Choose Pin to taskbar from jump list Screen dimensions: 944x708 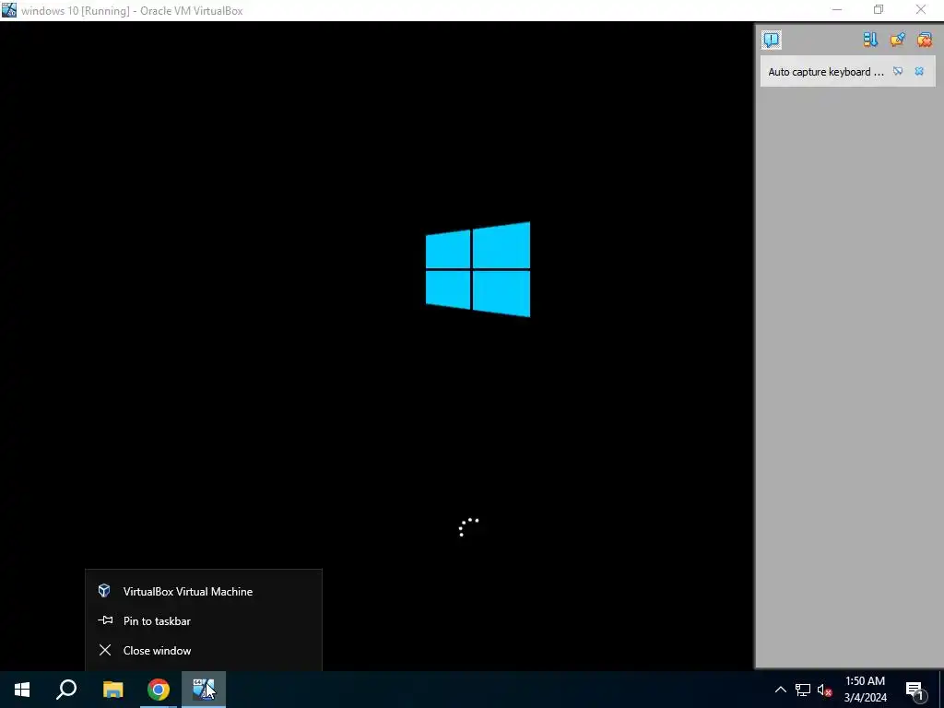[x=204, y=620]
